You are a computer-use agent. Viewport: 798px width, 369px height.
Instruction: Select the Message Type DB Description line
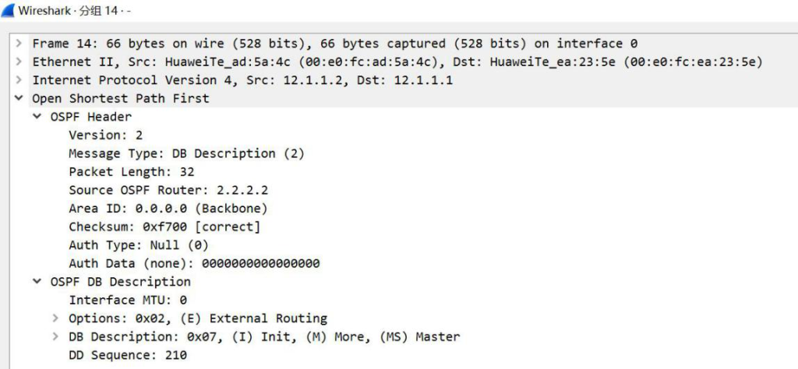point(187,153)
